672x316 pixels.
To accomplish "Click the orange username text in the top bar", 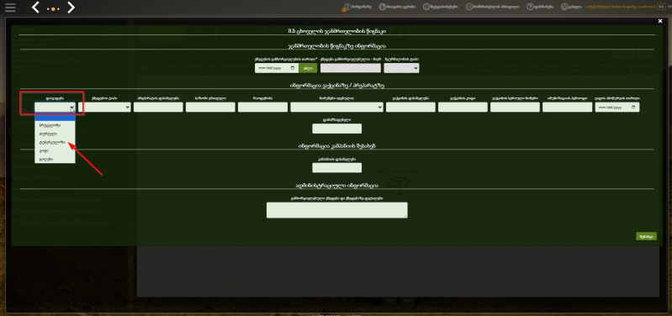I will point(620,7).
